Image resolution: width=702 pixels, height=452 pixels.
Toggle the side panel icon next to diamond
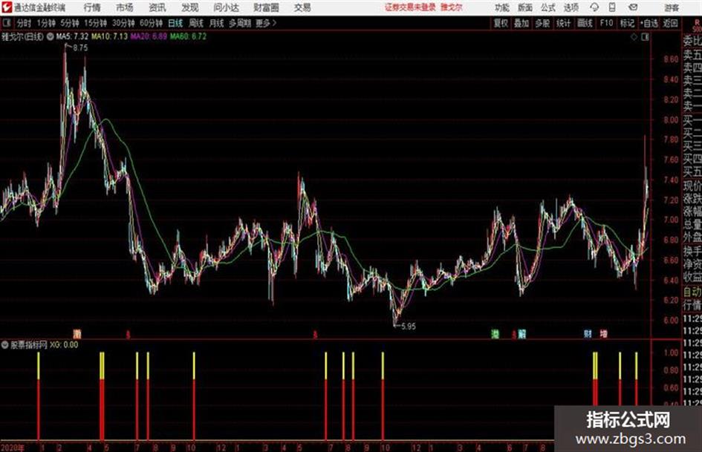point(645,37)
